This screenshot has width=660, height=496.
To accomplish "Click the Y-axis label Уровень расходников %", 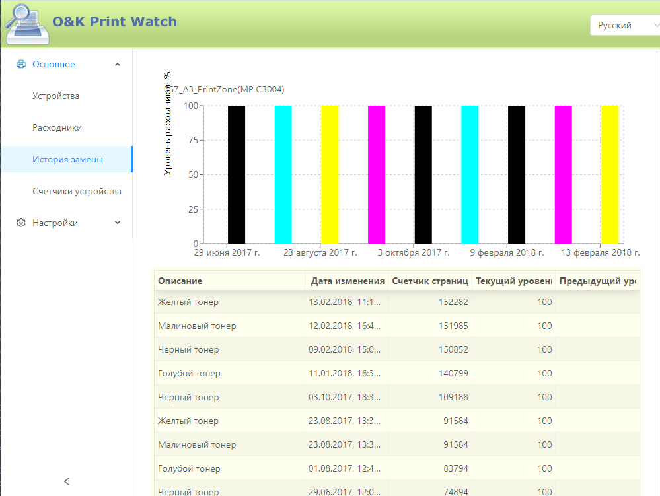I will (x=168, y=124).
